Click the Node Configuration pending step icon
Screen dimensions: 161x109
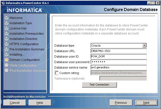pyautogui.click(x=7, y=65)
